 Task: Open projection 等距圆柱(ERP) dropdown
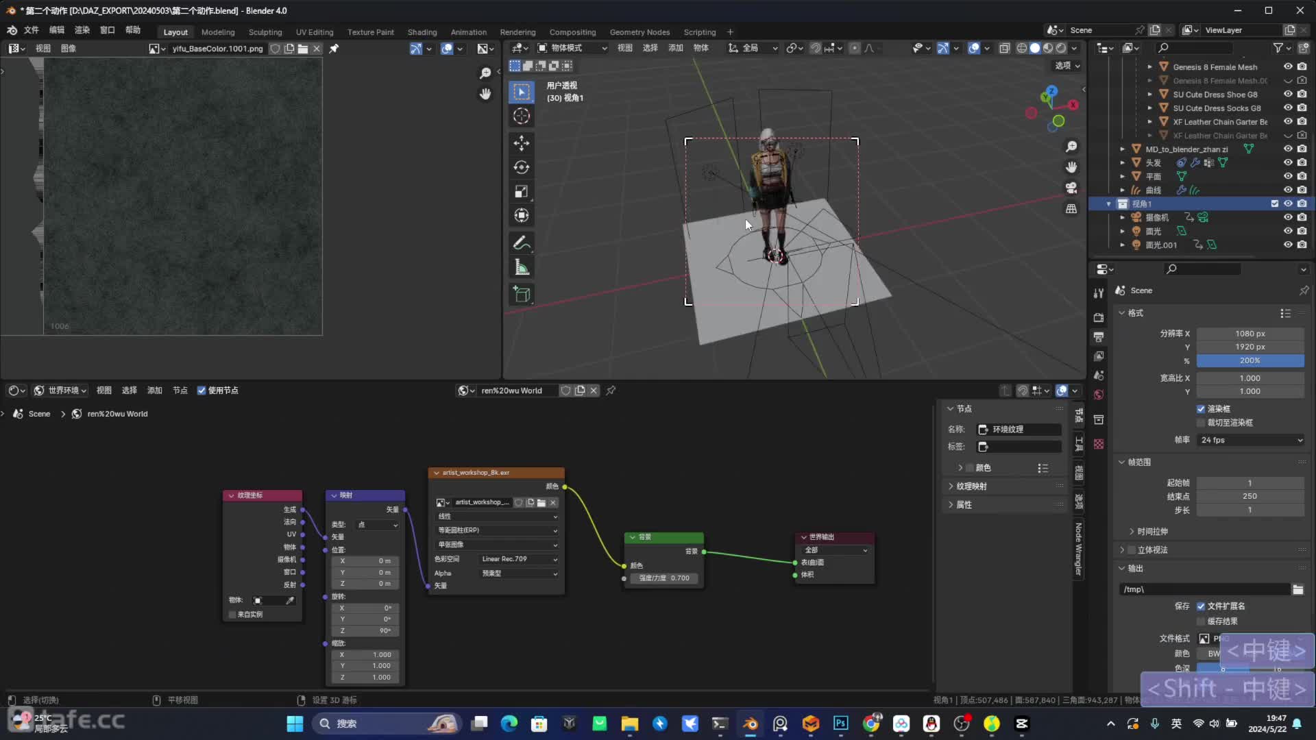tap(497, 530)
